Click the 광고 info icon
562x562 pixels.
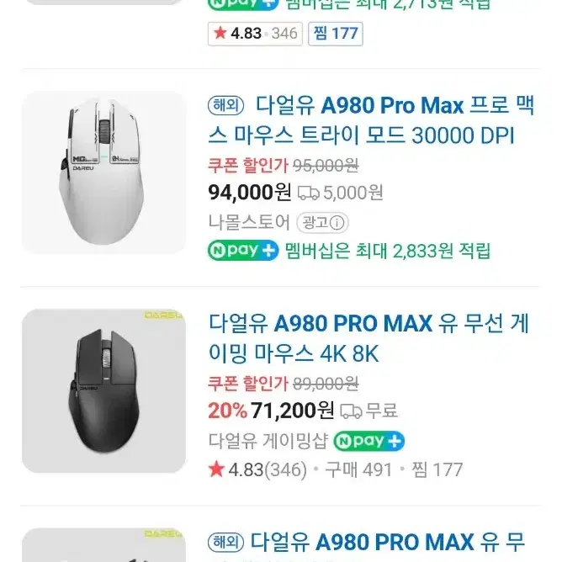(x=337, y=223)
